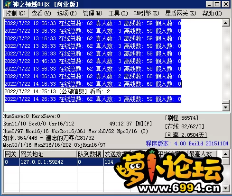Click the MonG0/1/16 MonP16/16/202 status line
Image resolution: width=232 pixels, height=196 pixels.
pos(54,145)
